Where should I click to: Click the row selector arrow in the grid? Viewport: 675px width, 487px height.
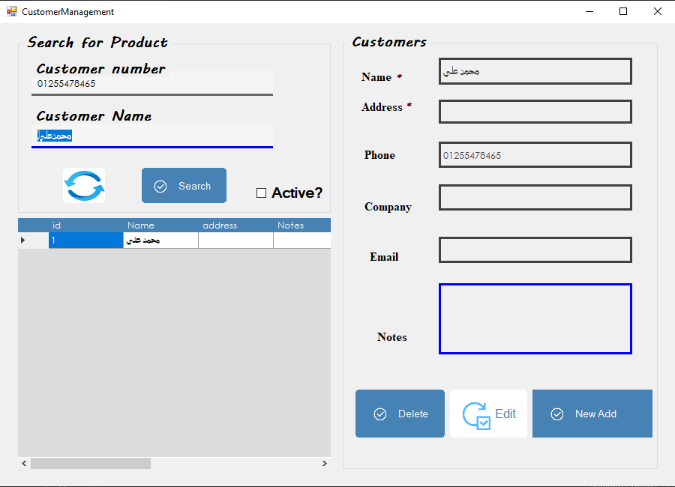tap(24, 240)
